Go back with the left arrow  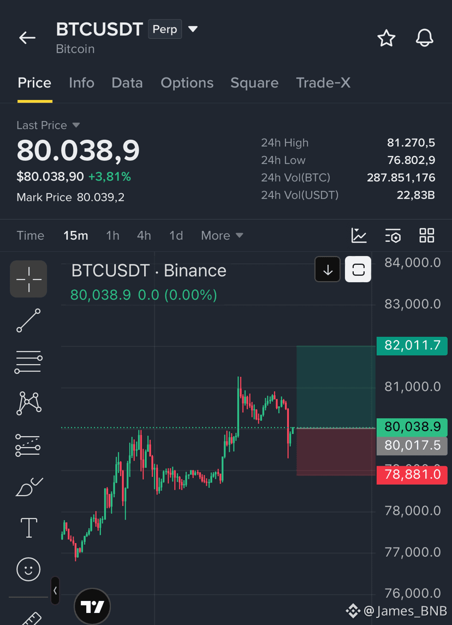coord(27,38)
